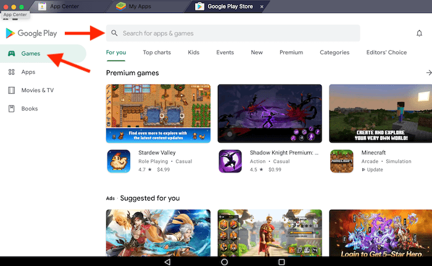Open the Stardew Valley banner image
This screenshot has width=432, height=266.
pos(158,114)
